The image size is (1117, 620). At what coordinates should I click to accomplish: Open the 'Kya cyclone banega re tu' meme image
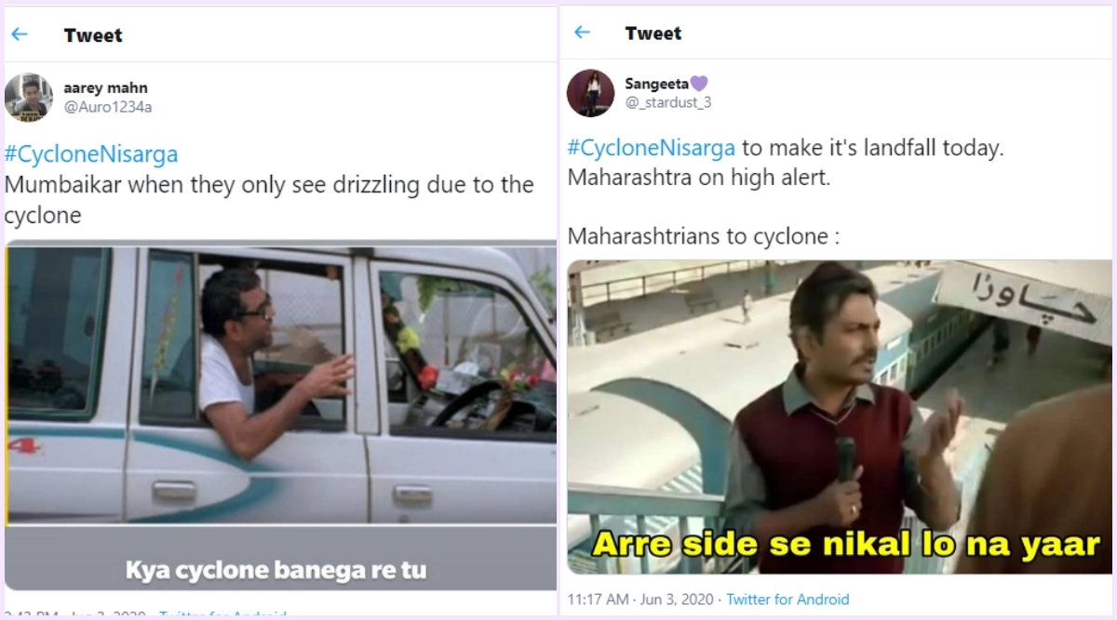pos(280,415)
